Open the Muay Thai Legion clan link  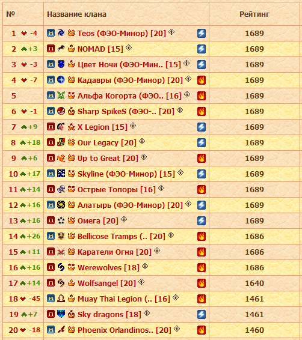pos(124,299)
